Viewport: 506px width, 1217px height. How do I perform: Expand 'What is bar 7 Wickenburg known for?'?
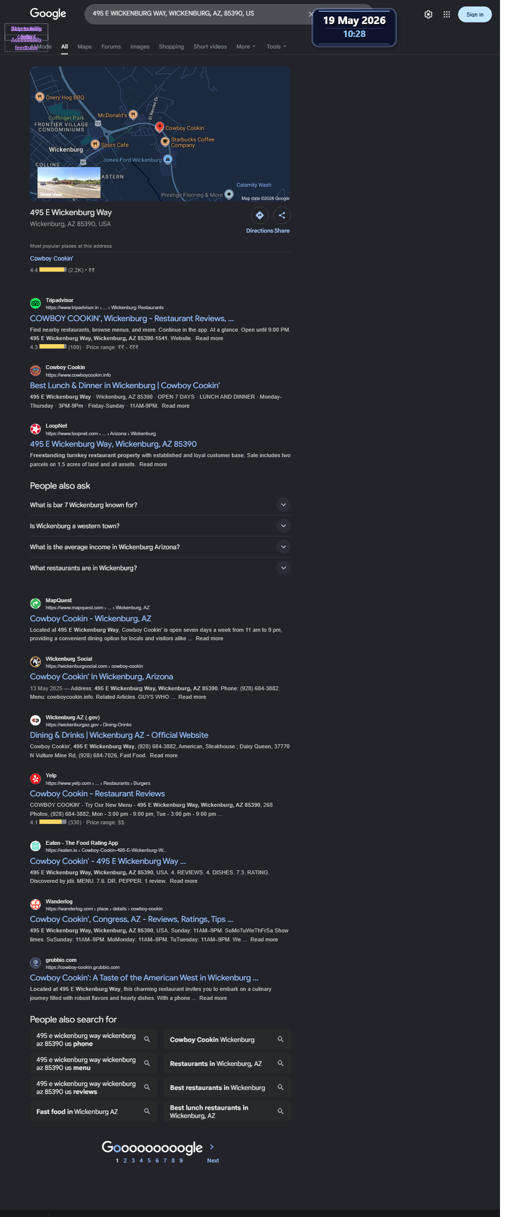point(160,505)
